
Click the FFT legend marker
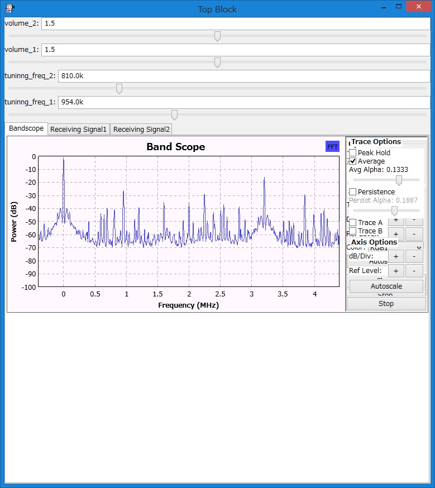tap(332, 147)
